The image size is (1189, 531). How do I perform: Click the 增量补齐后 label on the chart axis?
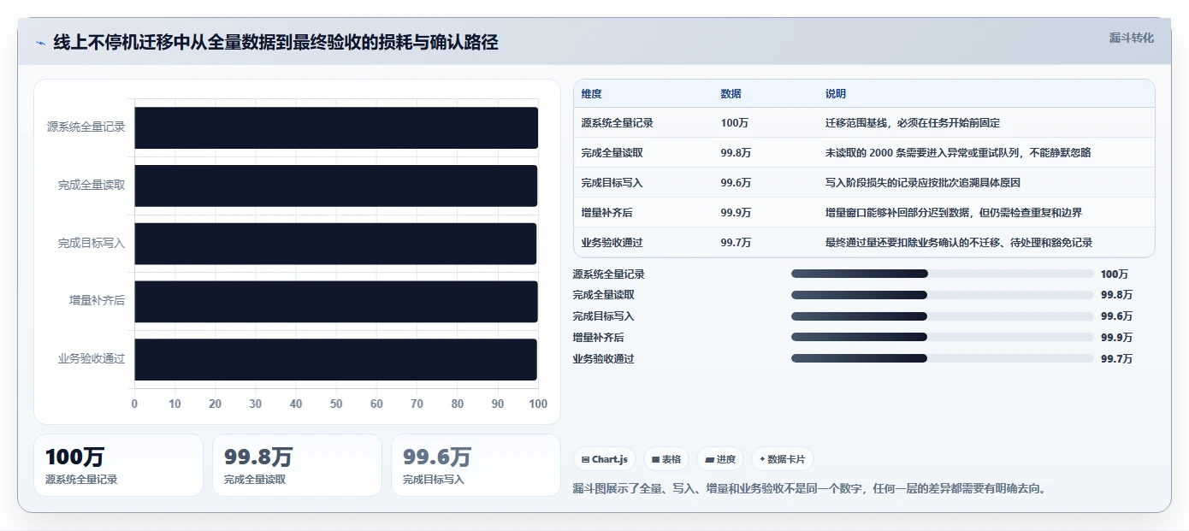pyautogui.click(x=98, y=301)
